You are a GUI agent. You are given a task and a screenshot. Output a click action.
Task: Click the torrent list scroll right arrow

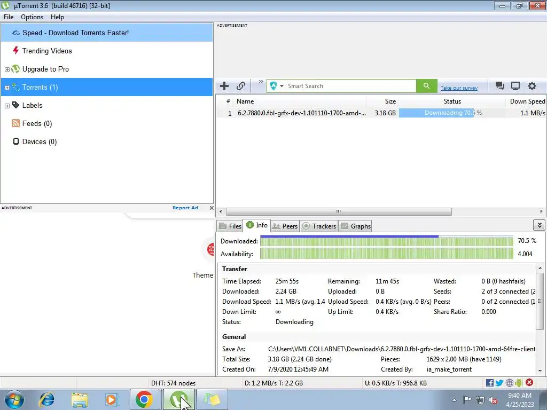pyautogui.click(x=541, y=211)
